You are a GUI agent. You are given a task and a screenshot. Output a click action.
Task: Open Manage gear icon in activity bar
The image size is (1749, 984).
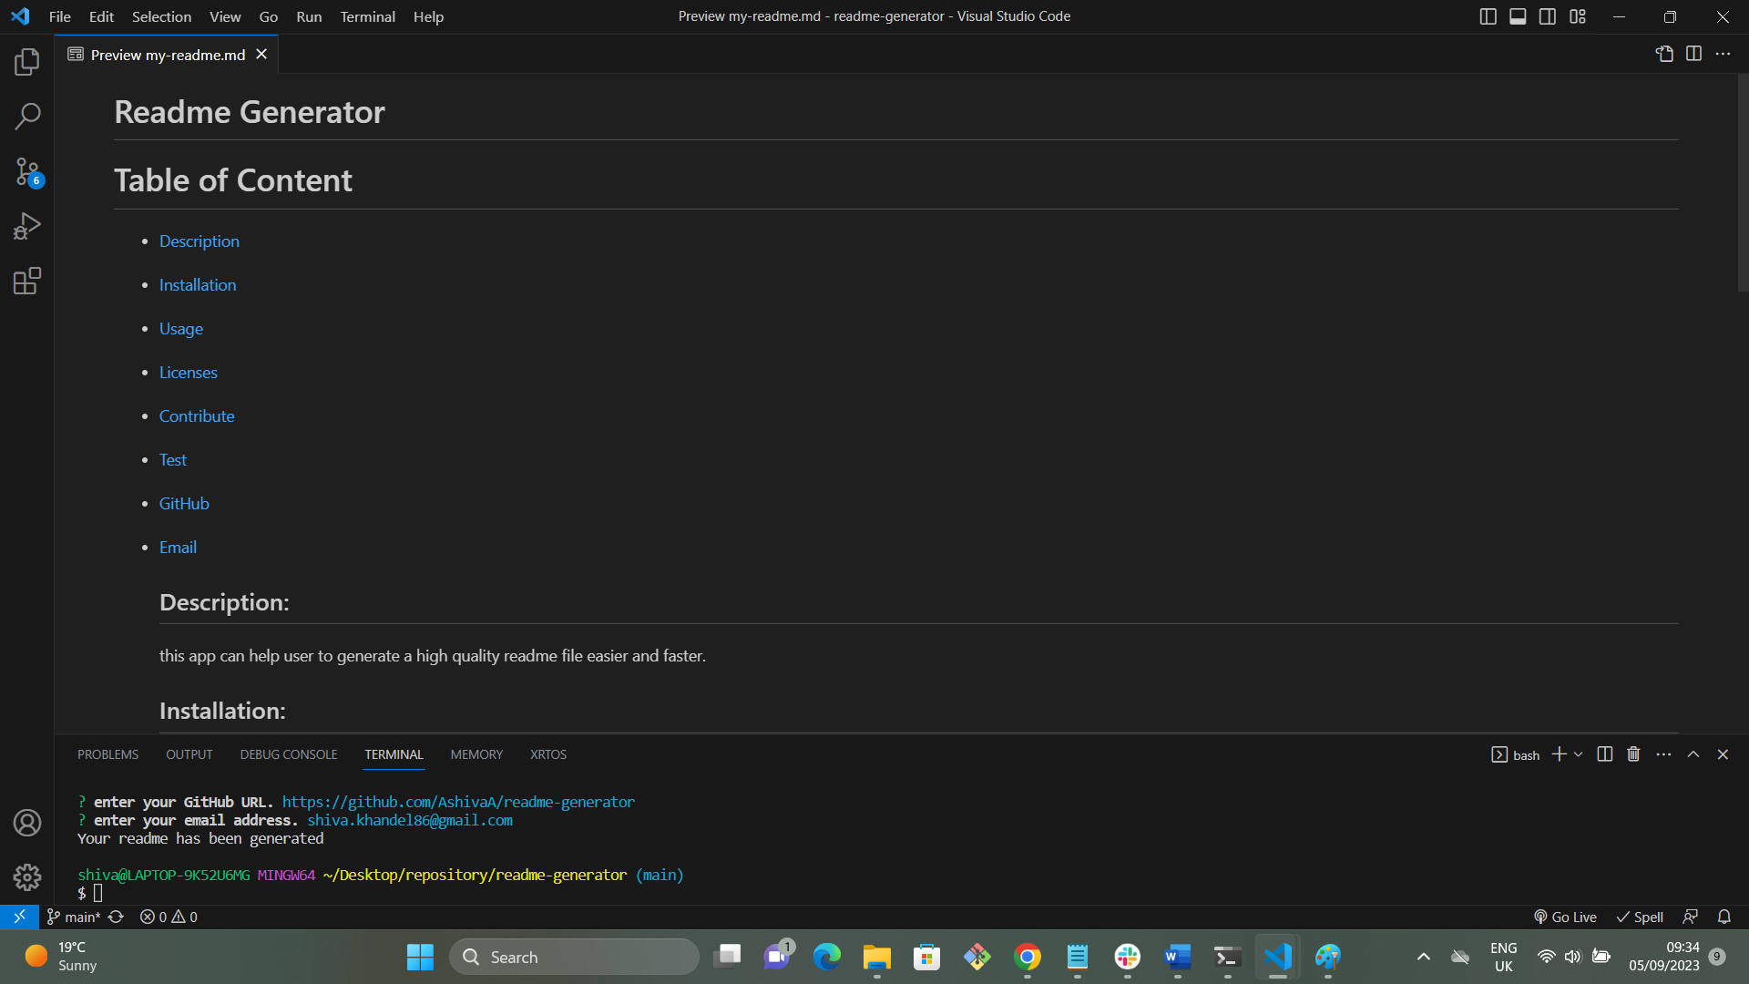pos(27,876)
